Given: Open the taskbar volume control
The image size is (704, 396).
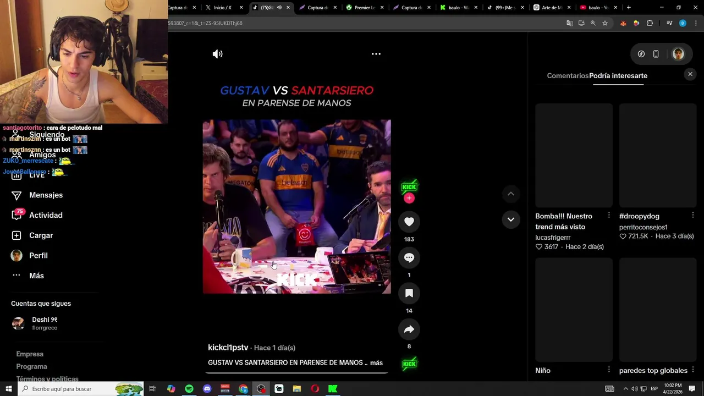Looking at the screenshot, I should point(634,389).
